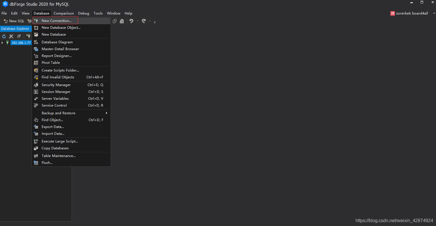Click the New Connection plug icon in Database Explorer
Image resolution: width=436 pixels, height=226 pixels.
coord(28,36)
